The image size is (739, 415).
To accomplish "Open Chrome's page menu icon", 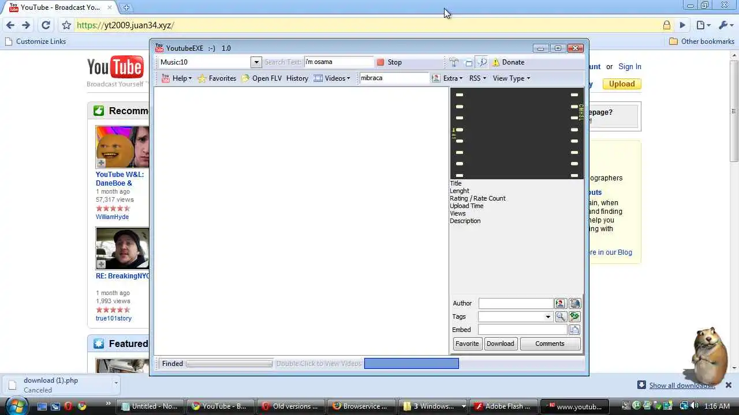I will (x=703, y=25).
